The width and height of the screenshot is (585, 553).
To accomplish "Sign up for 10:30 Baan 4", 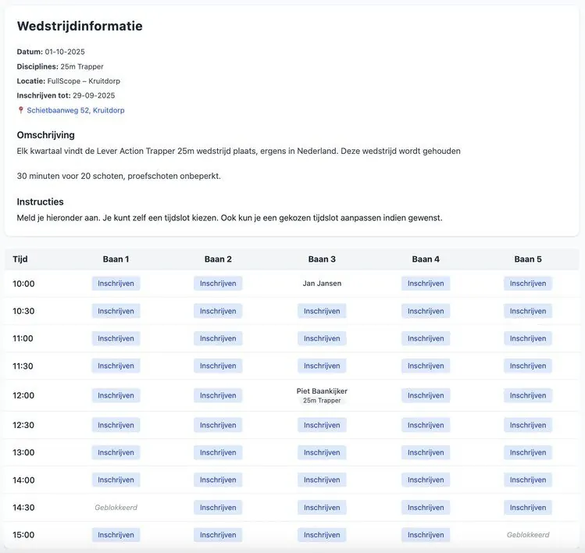I will tap(426, 311).
